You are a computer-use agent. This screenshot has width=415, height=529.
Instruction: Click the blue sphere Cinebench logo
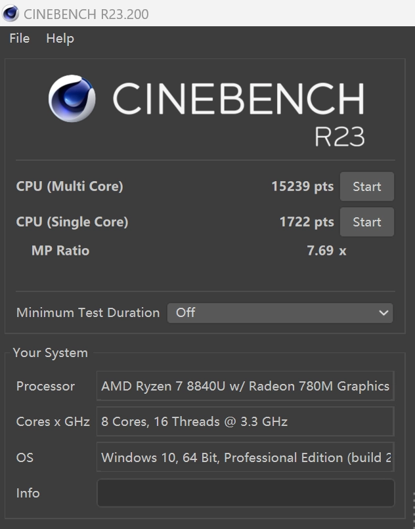click(72, 99)
